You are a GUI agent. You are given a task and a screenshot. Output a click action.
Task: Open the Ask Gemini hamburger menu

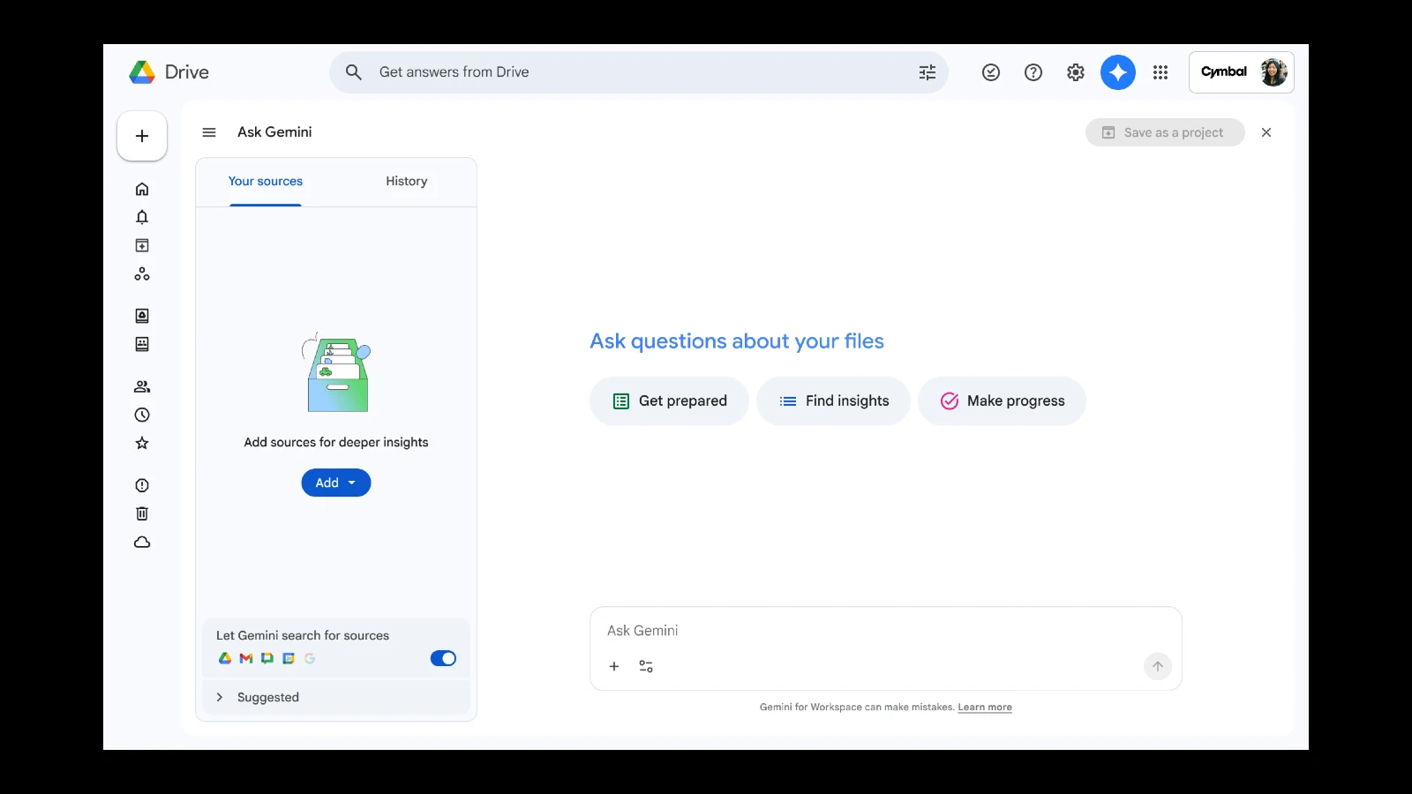pos(209,131)
